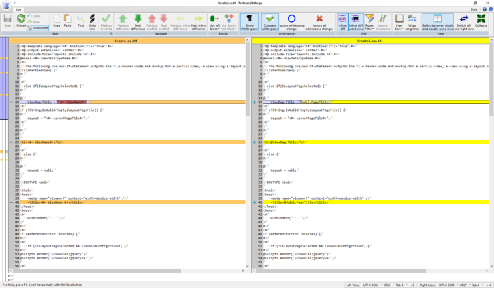Click the TortoiseGitMerge application button
This screenshot has height=288, width=494.
coord(6,6)
